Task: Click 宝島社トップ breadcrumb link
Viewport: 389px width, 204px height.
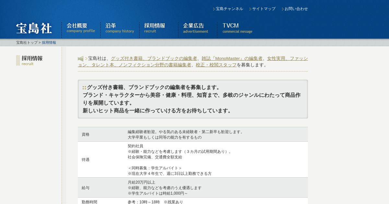Action: pos(27,42)
